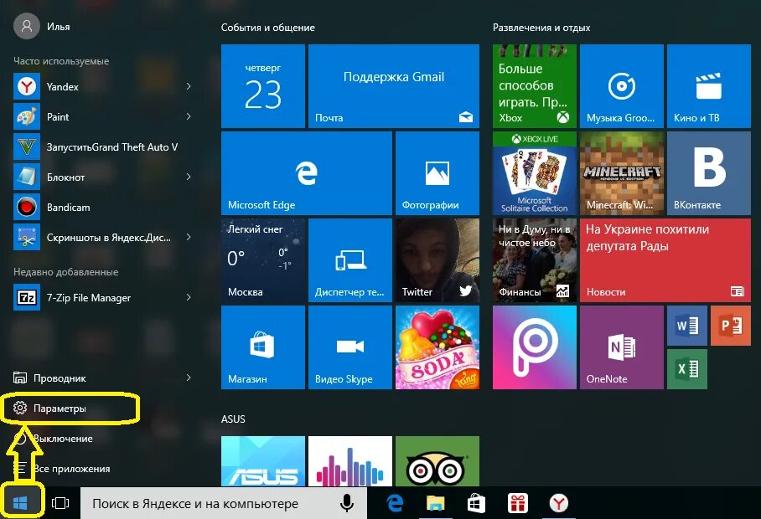The image size is (761, 519).
Task: Open the audio equalizer bars tile
Action: pos(350,461)
